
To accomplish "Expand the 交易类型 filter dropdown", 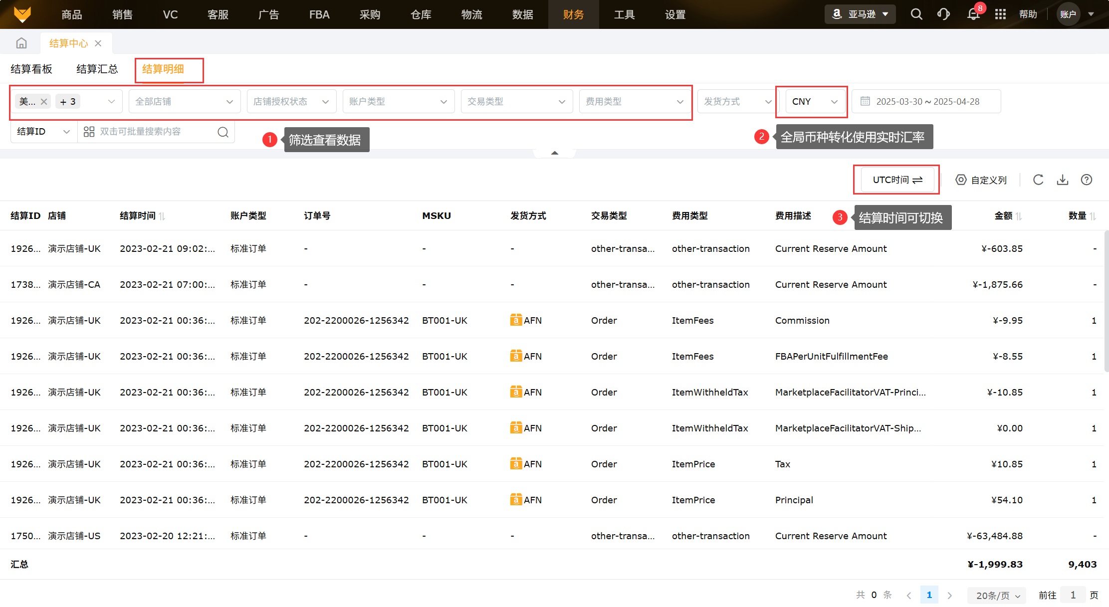I will click(516, 102).
